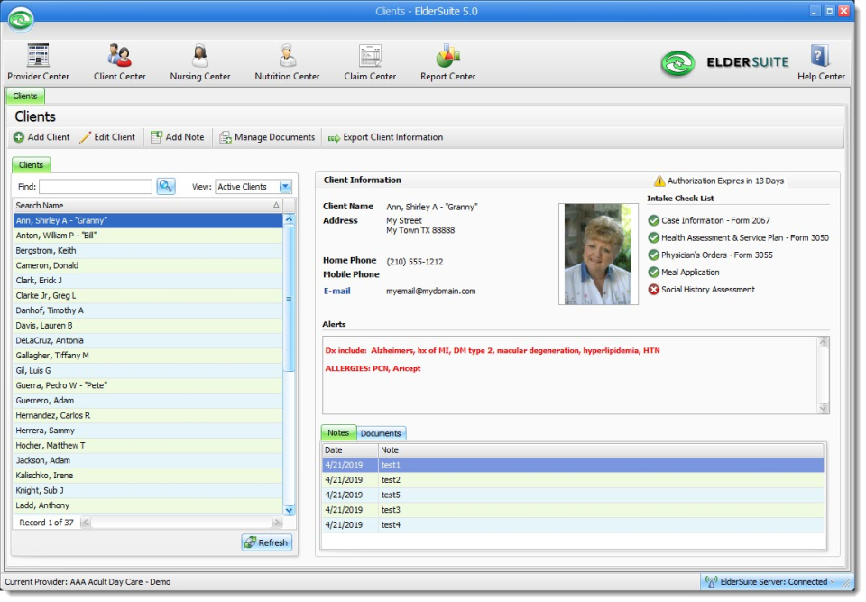Image resolution: width=866 pixels, height=602 pixels.
Task: Open the Client Center
Action: click(x=119, y=60)
